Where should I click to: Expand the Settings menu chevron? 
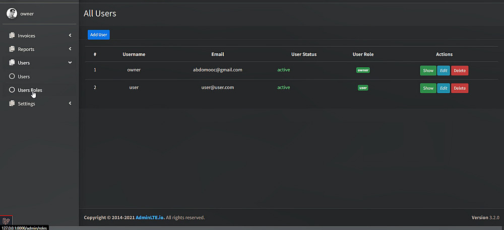point(70,104)
